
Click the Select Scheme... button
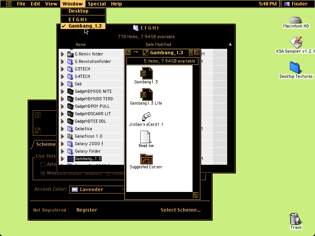click(181, 210)
